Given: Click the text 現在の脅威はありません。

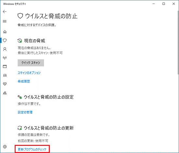Looking at the screenshot, I should click(34, 48).
